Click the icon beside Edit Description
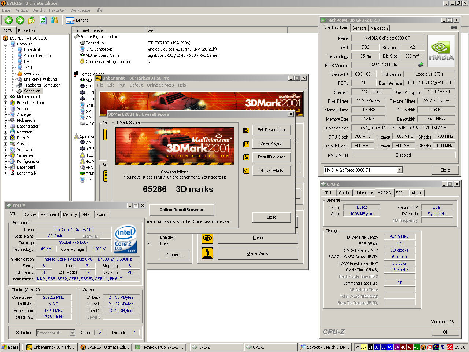Screen dimensions: 469x352 [x=246, y=130]
